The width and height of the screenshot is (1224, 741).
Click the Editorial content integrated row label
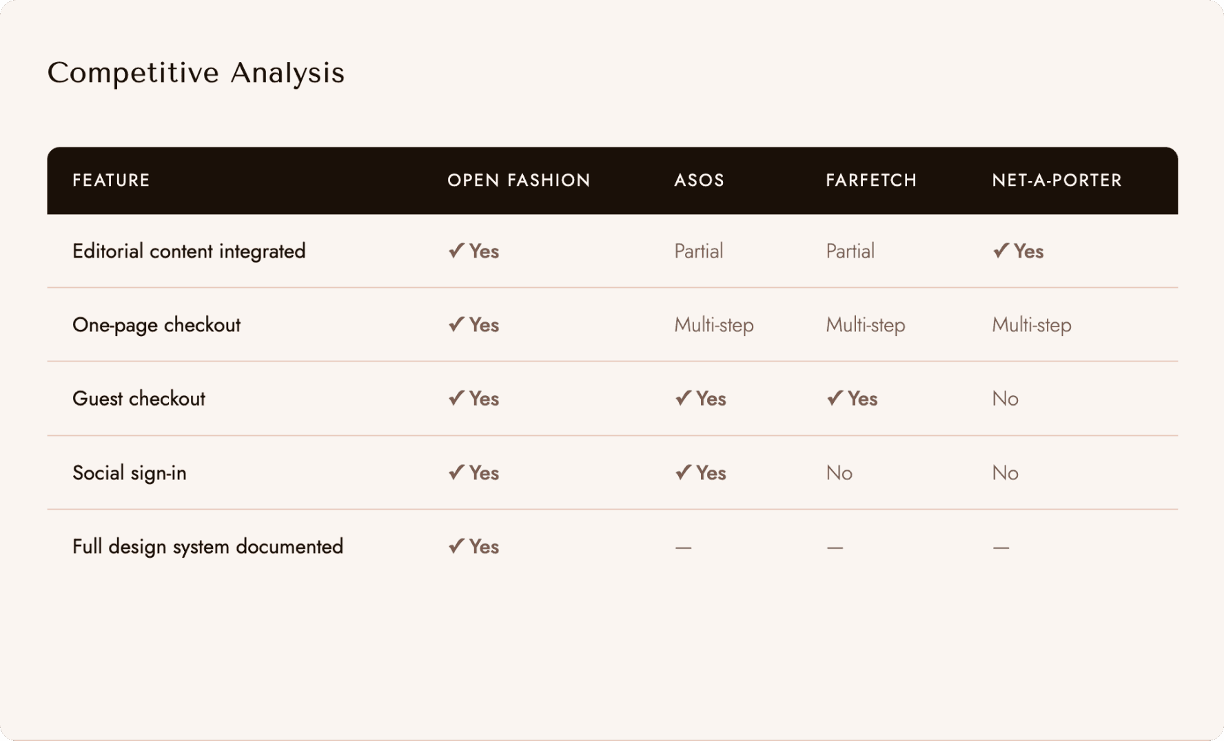click(189, 251)
